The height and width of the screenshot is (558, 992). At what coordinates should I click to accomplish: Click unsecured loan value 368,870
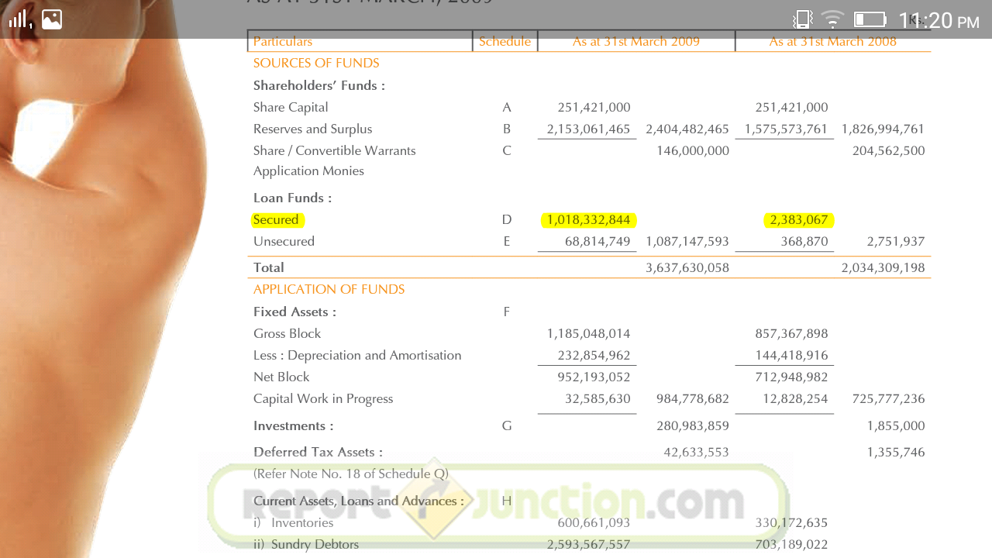805,241
